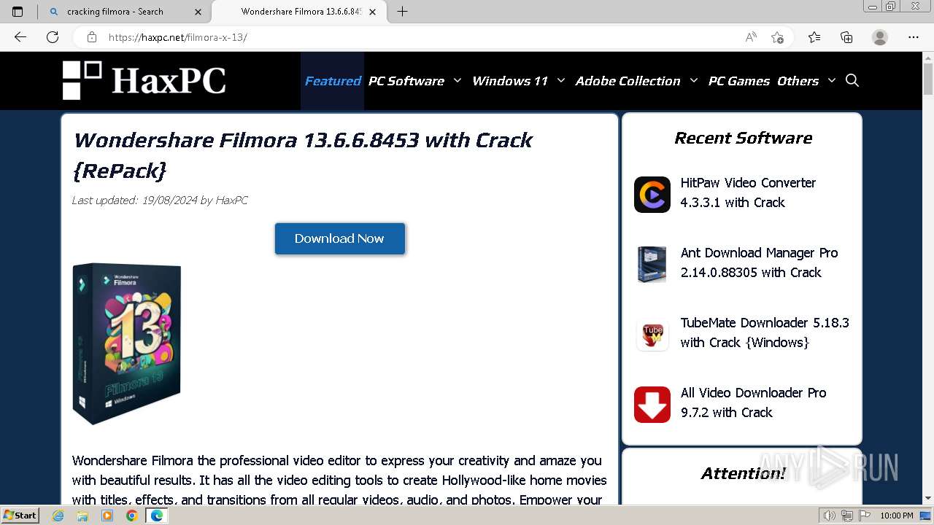This screenshot has width=934, height=525.
Task: Open Windows Media Player from taskbar
Action: tap(107, 516)
